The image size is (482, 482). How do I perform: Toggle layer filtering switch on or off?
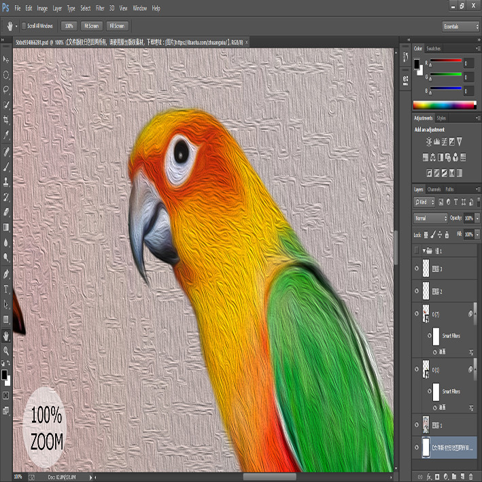(479, 202)
